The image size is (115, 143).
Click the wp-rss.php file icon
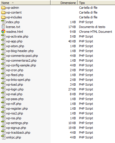point(3,118)
